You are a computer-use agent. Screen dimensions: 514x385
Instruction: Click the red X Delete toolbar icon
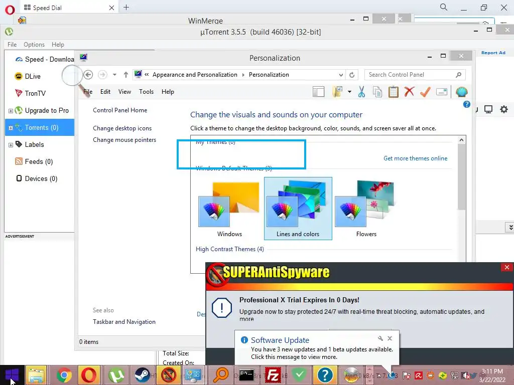[x=409, y=92]
